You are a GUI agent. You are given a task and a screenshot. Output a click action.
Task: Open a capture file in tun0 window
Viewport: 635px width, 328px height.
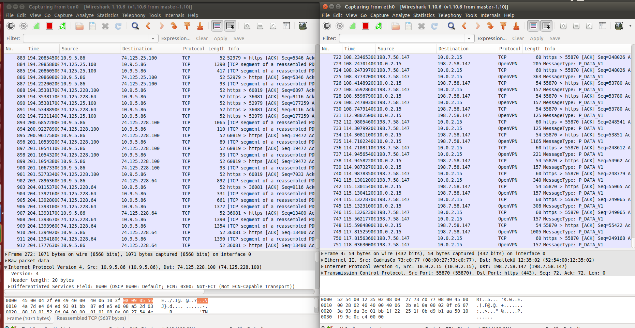[79, 26]
